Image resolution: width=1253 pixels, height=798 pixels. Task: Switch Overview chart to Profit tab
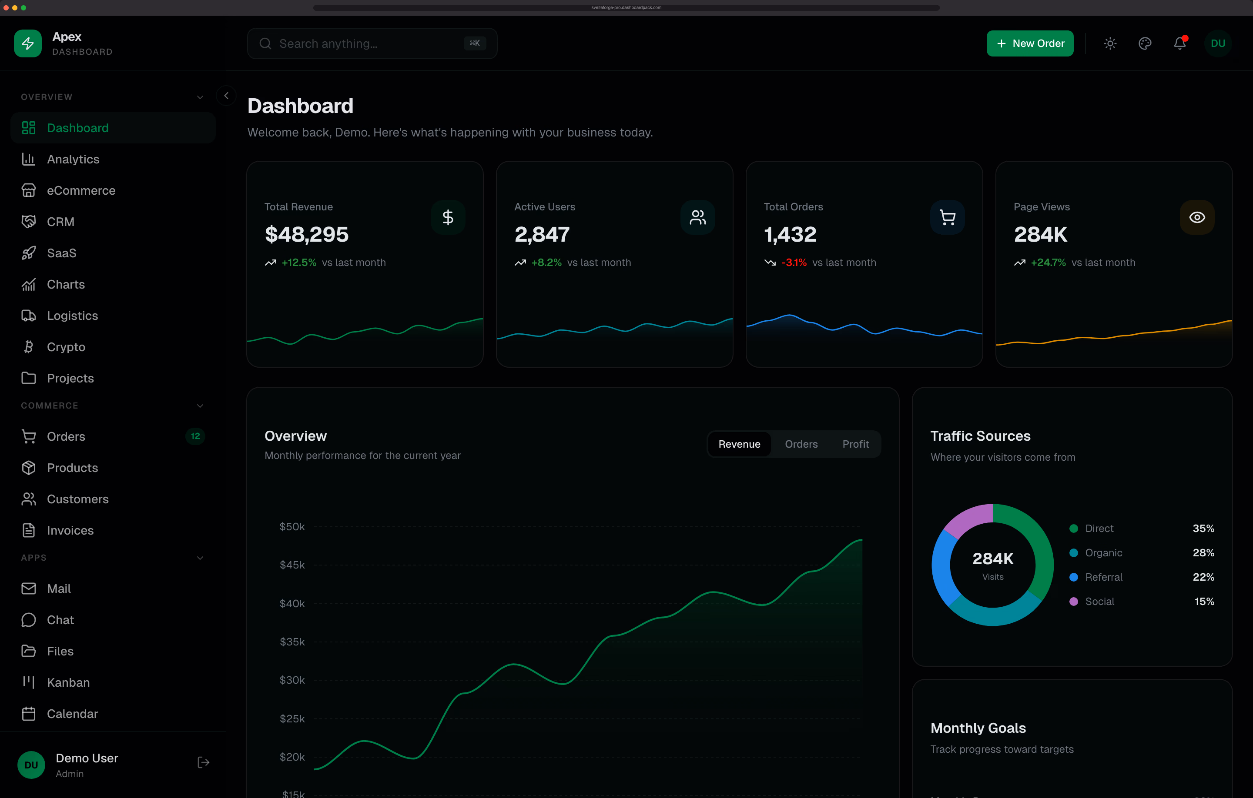pos(855,444)
